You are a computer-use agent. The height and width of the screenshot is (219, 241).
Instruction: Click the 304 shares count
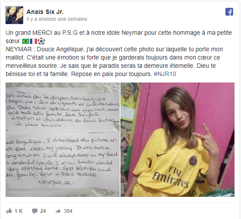pos(68,211)
